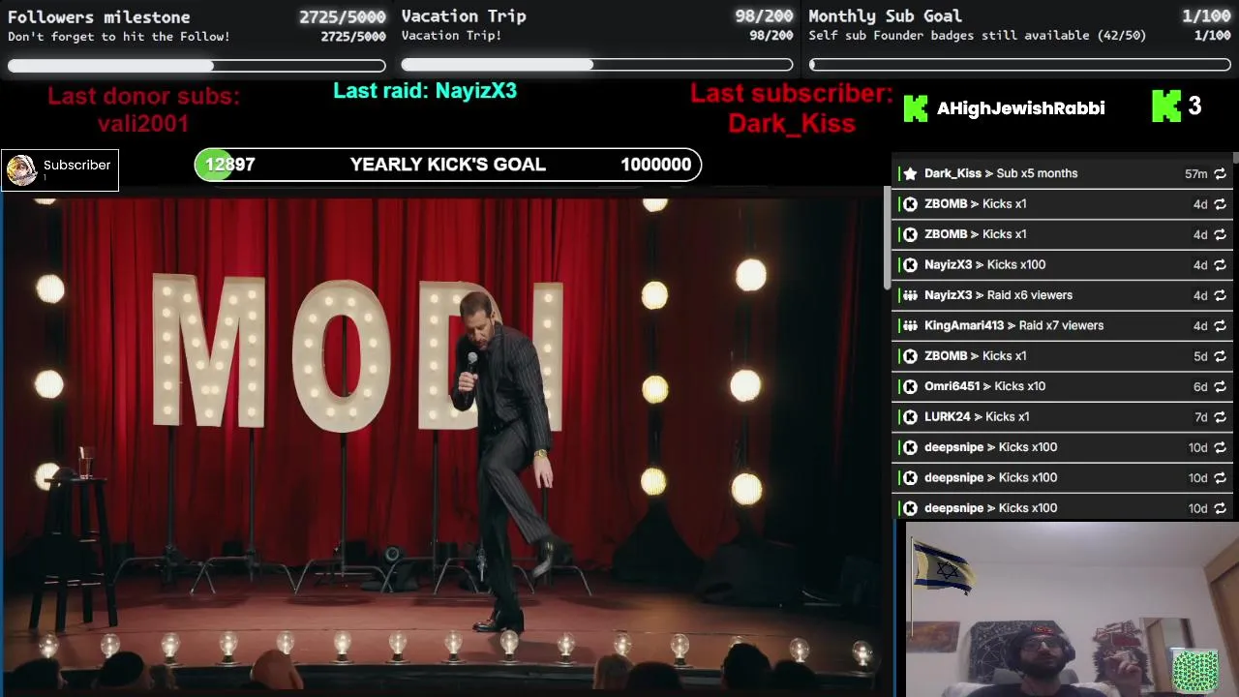Click green emote icon on webcam corner

tap(1194, 671)
